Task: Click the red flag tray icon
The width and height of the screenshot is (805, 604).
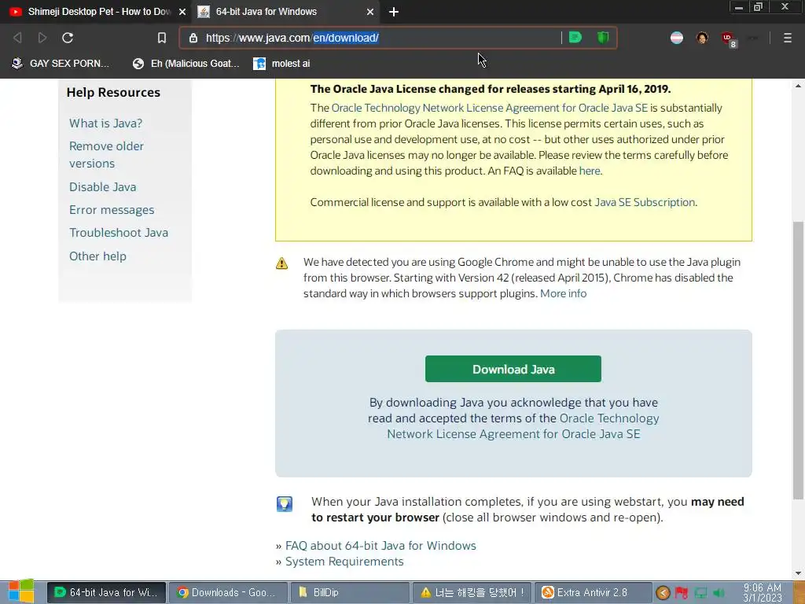Action: [682, 593]
